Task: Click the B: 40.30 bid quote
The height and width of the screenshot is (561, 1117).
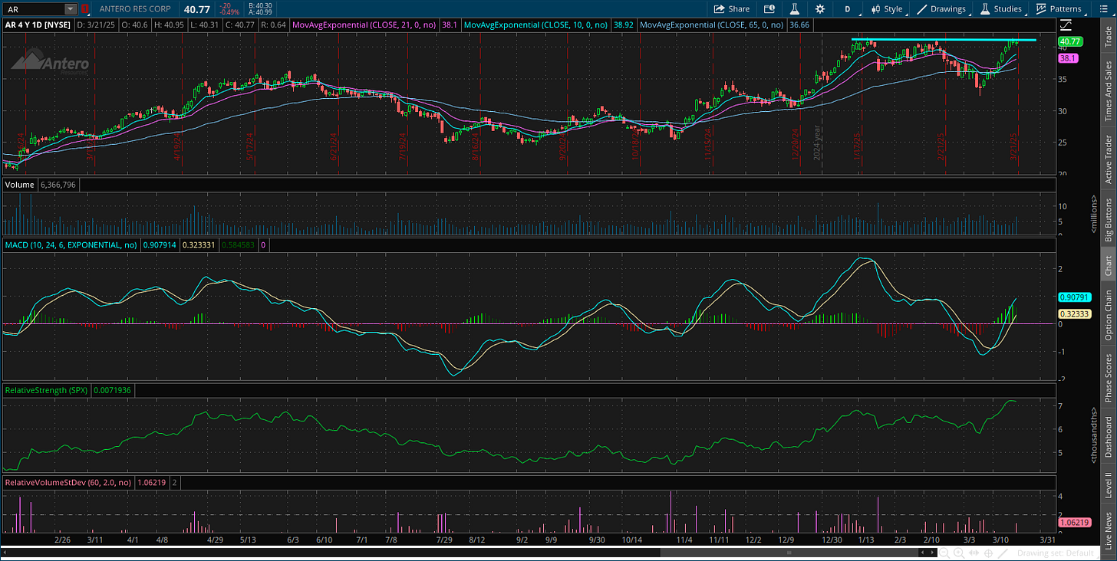Action: pyautogui.click(x=260, y=5)
